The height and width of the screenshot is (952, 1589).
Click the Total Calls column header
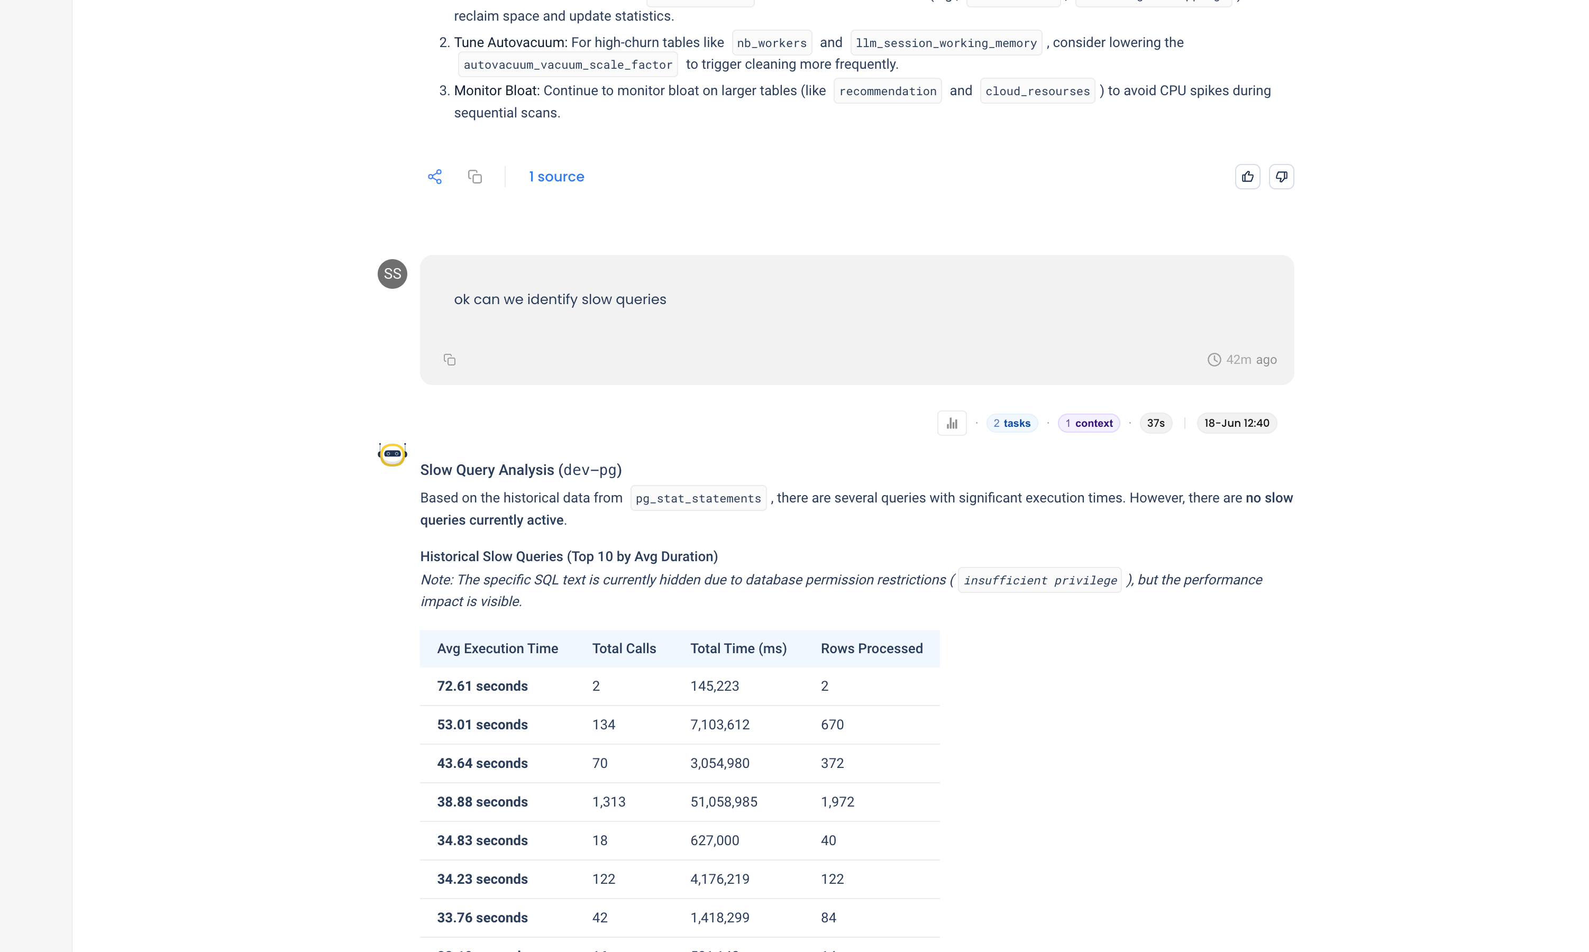pos(624,648)
